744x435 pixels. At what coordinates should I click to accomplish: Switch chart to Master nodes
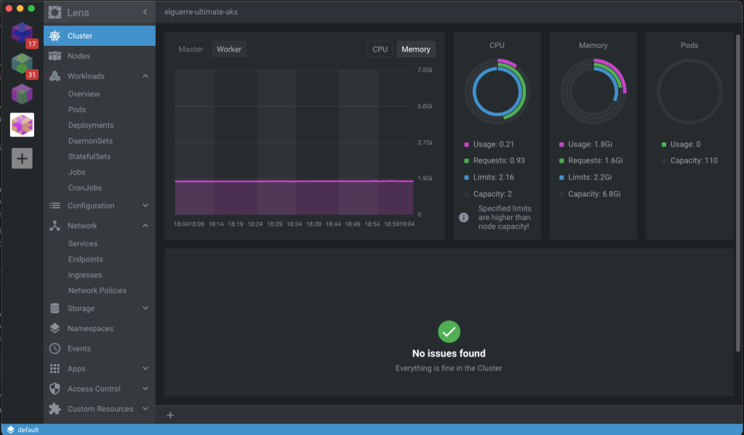[x=191, y=49]
